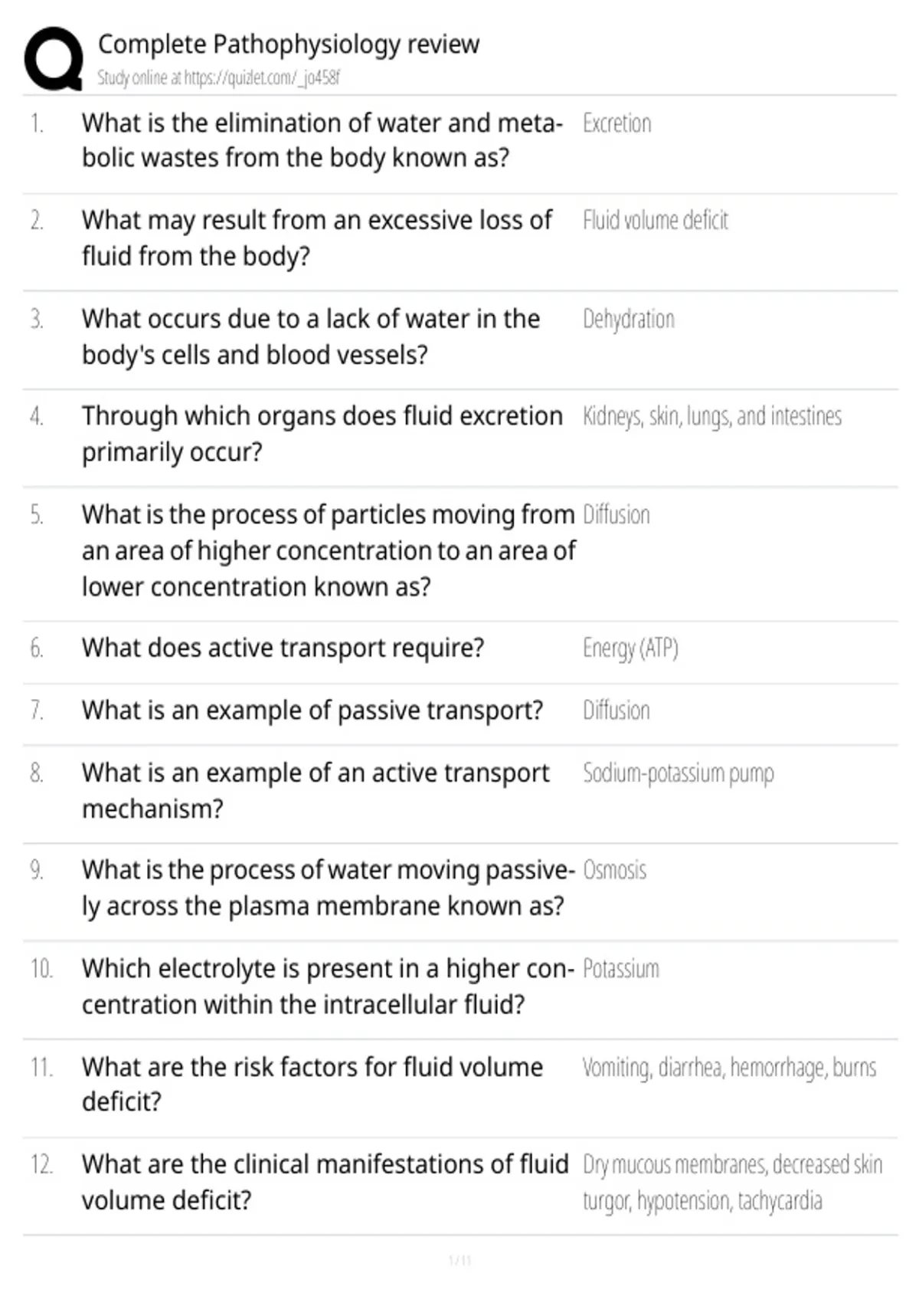The width and height of the screenshot is (919, 1303).
Task: Select the 'Osmosis' answer text
Action: (614, 871)
